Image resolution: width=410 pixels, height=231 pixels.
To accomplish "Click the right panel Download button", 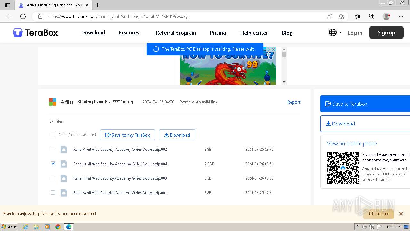I will coord(365,124).
